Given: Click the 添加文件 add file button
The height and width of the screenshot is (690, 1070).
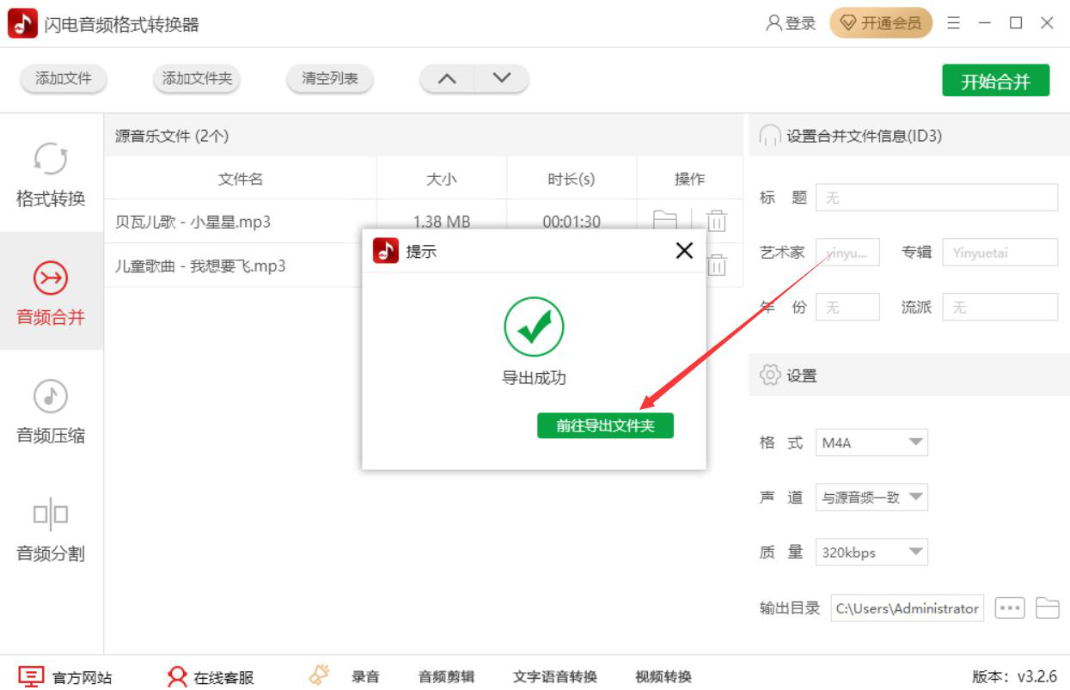Looking at the screenshot, I should 64,79.
